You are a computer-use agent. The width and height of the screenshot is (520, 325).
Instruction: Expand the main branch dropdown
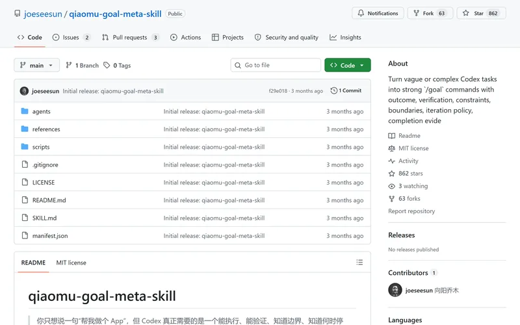36,66
